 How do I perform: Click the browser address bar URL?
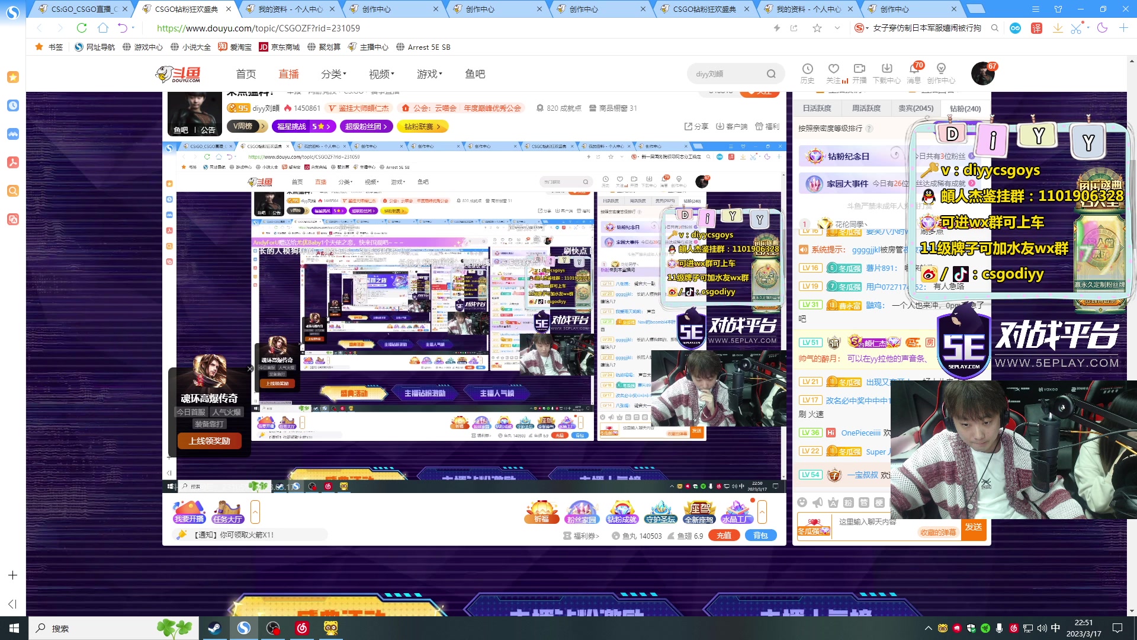click(x=258, y=28)
